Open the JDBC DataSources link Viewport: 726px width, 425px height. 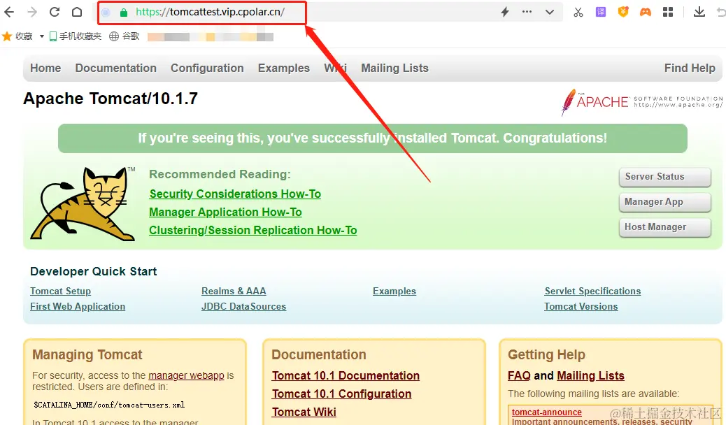coord(243,306)
